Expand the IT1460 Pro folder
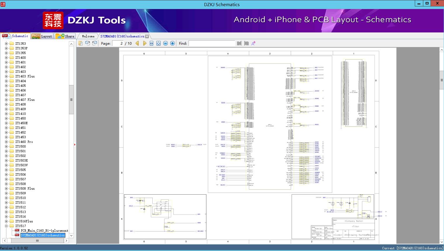Viewport: 444px width, 251px height. pos(6,142)
